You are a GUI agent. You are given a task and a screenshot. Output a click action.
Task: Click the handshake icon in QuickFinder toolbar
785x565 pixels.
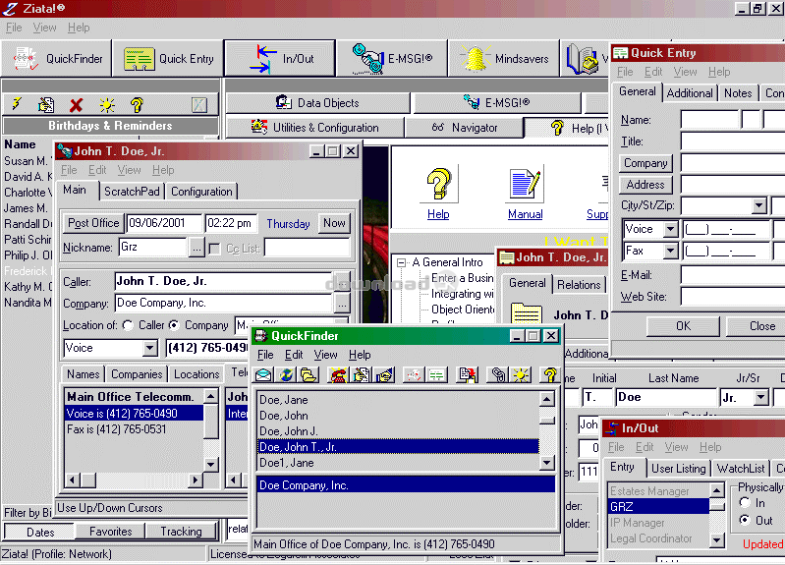[384, 374]
